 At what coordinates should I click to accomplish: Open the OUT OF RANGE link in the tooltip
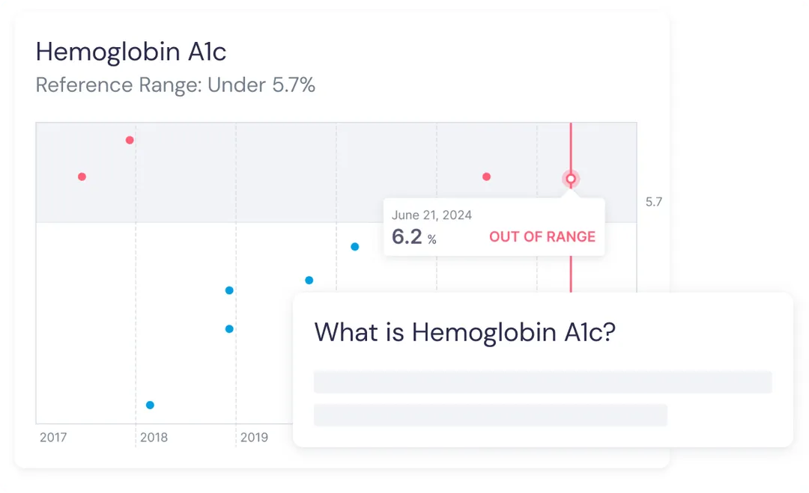click(x=542, y=236)
